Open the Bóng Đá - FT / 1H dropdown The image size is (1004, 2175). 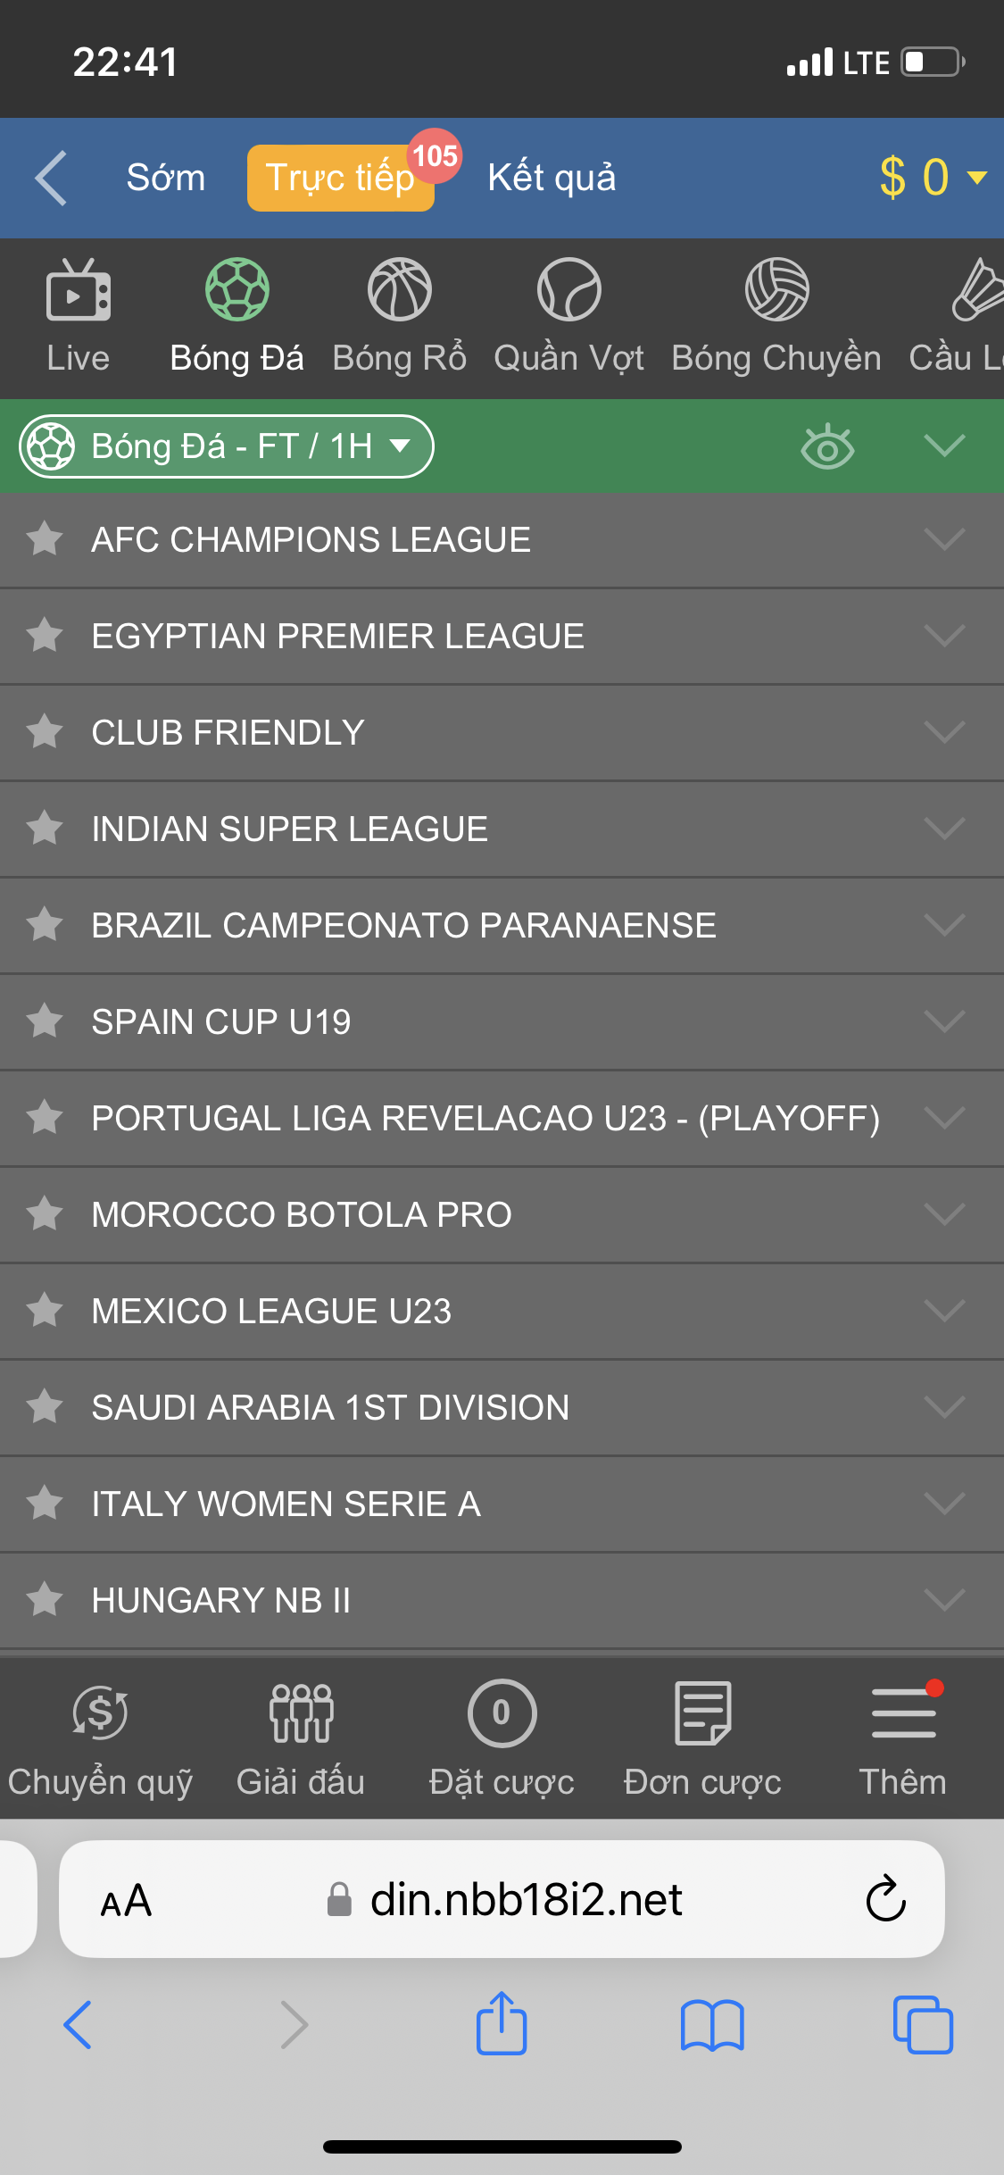coord(227,446)
